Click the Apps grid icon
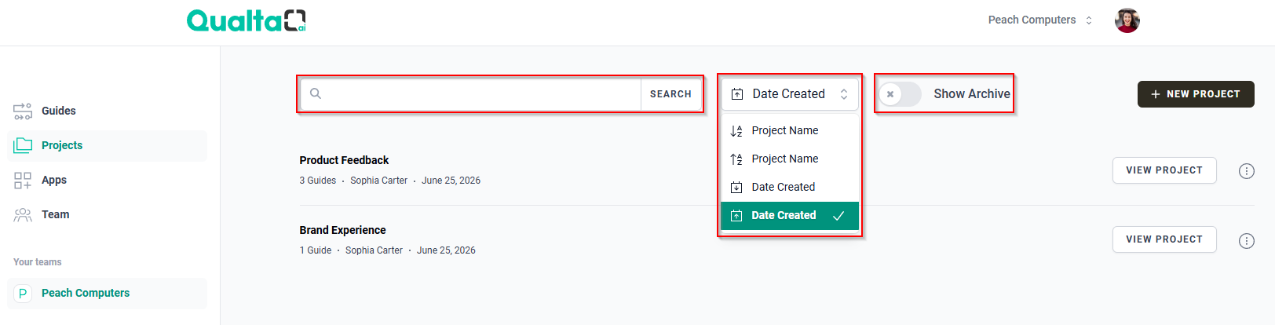The width and height of the screenshot is (1275, 325). (x=23, y=181)
